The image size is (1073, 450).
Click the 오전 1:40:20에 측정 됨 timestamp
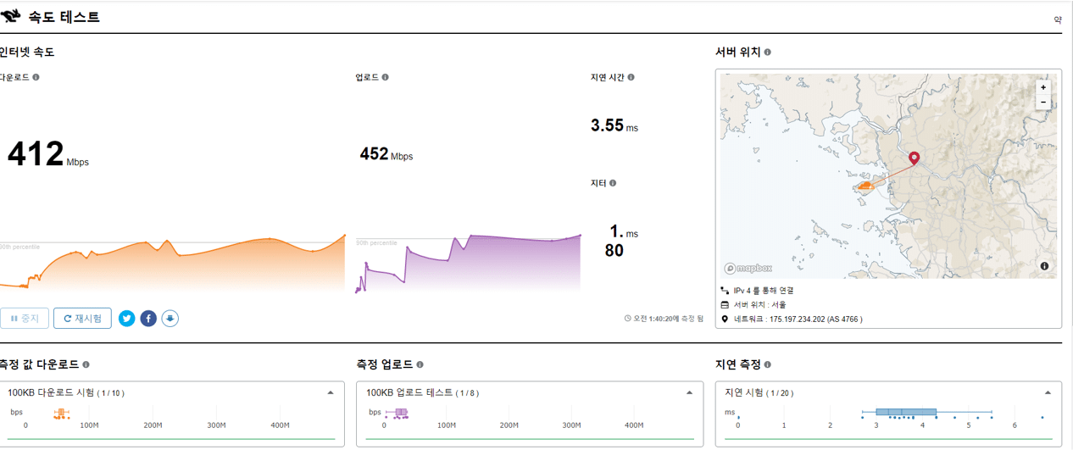tap(668, 319)
